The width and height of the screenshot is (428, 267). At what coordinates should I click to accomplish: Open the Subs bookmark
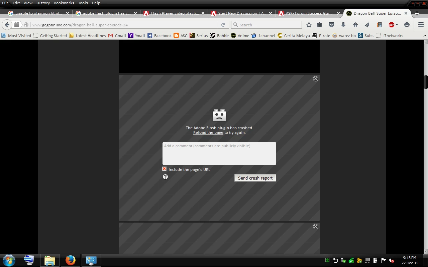tap(365, 35)
